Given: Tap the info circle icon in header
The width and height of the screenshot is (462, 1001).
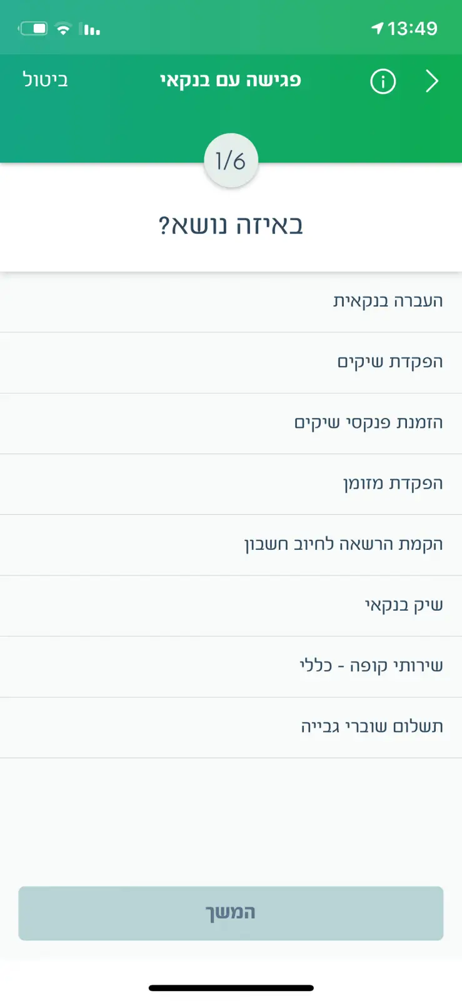Looking at the screenshot, I should pyautogui.click(x=383, y=81).
